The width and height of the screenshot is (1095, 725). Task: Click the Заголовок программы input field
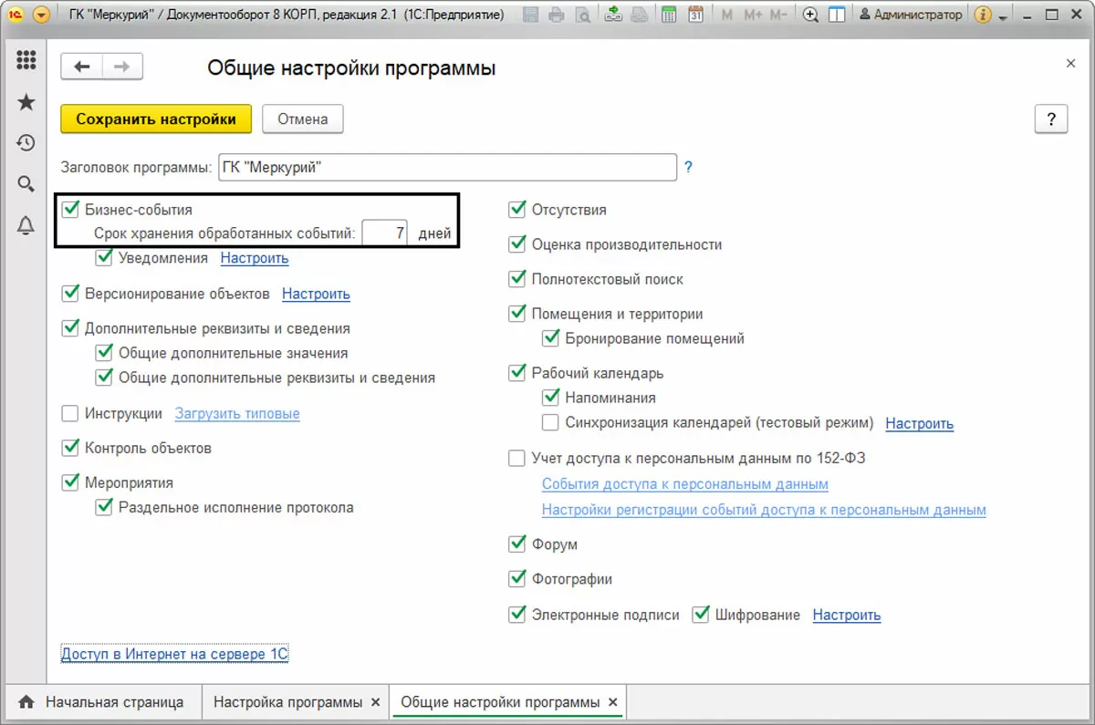tap(447, 168)
